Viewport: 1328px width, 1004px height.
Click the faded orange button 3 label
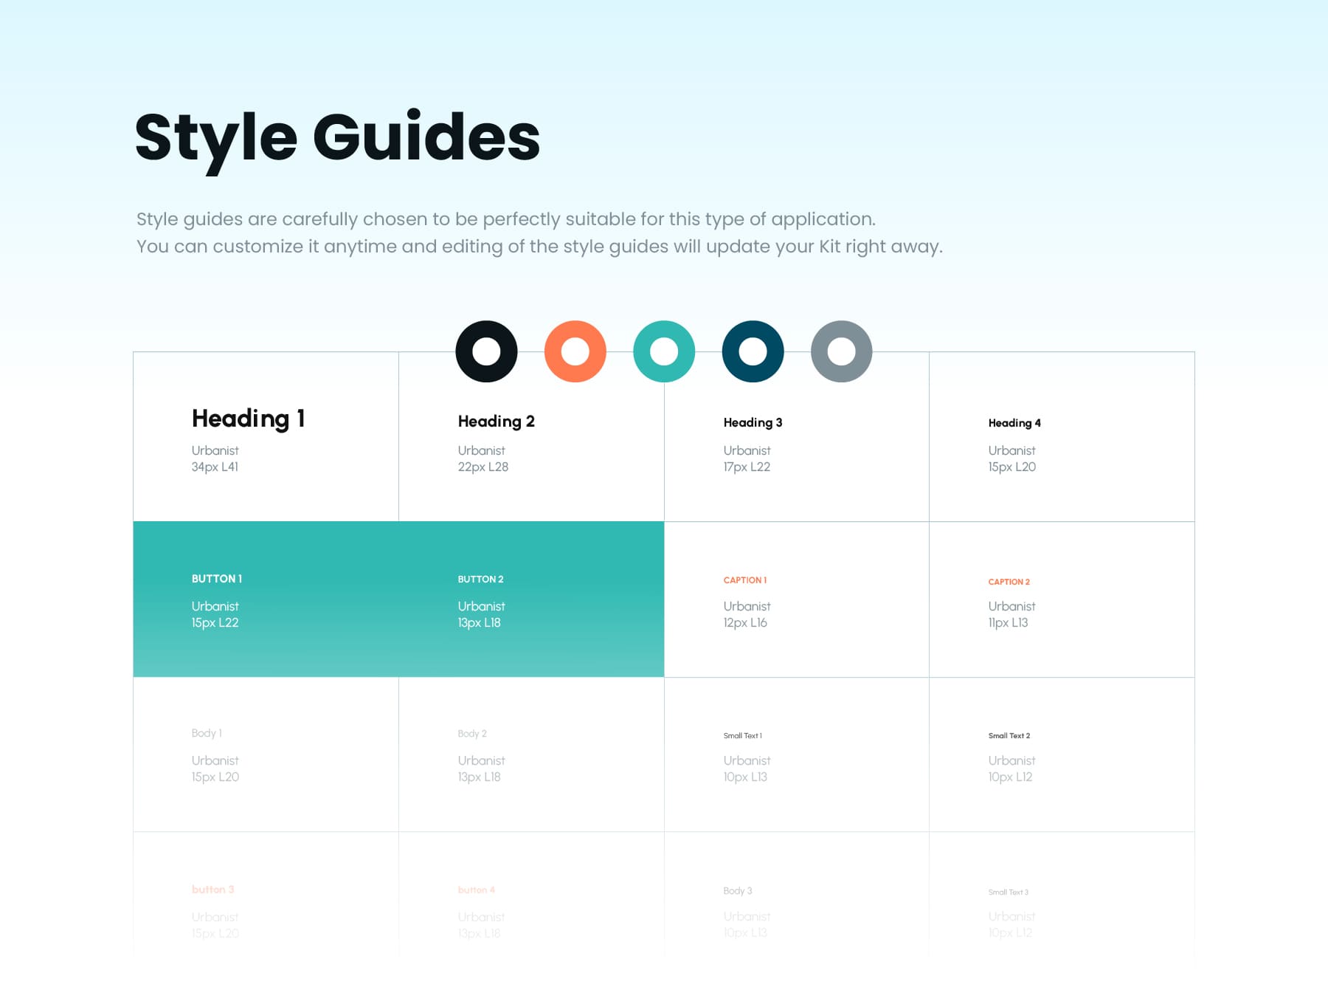(212, 890)
